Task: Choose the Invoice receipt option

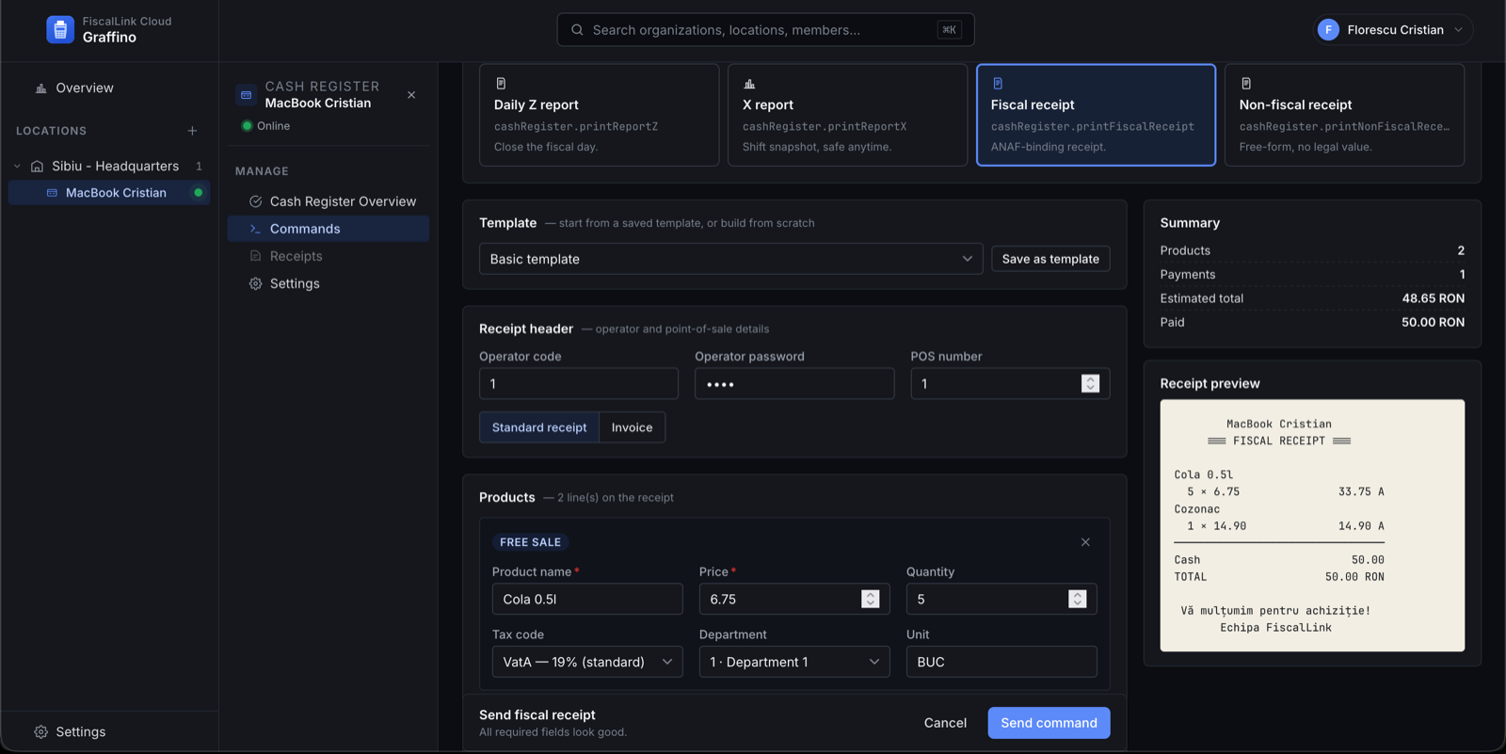Action: coord(632,427)
